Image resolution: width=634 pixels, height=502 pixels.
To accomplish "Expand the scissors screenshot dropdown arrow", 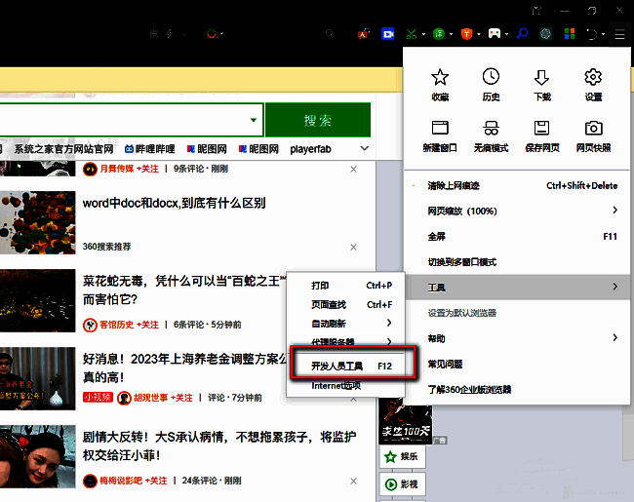I will click(x=423, y=34).
